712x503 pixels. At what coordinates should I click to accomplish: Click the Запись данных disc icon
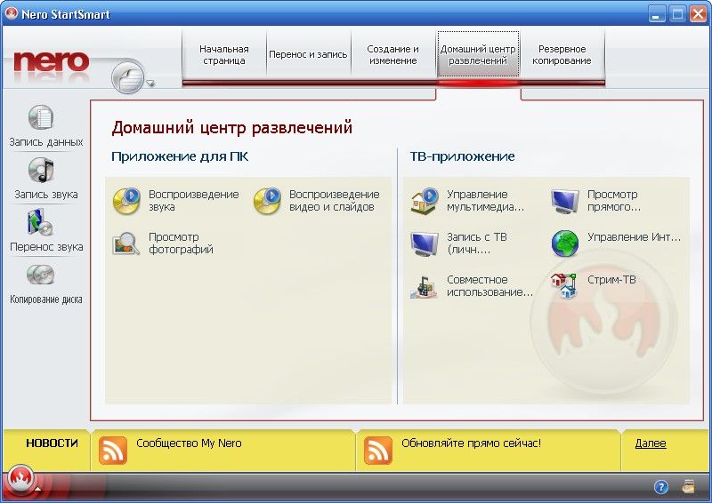point(41,117)
